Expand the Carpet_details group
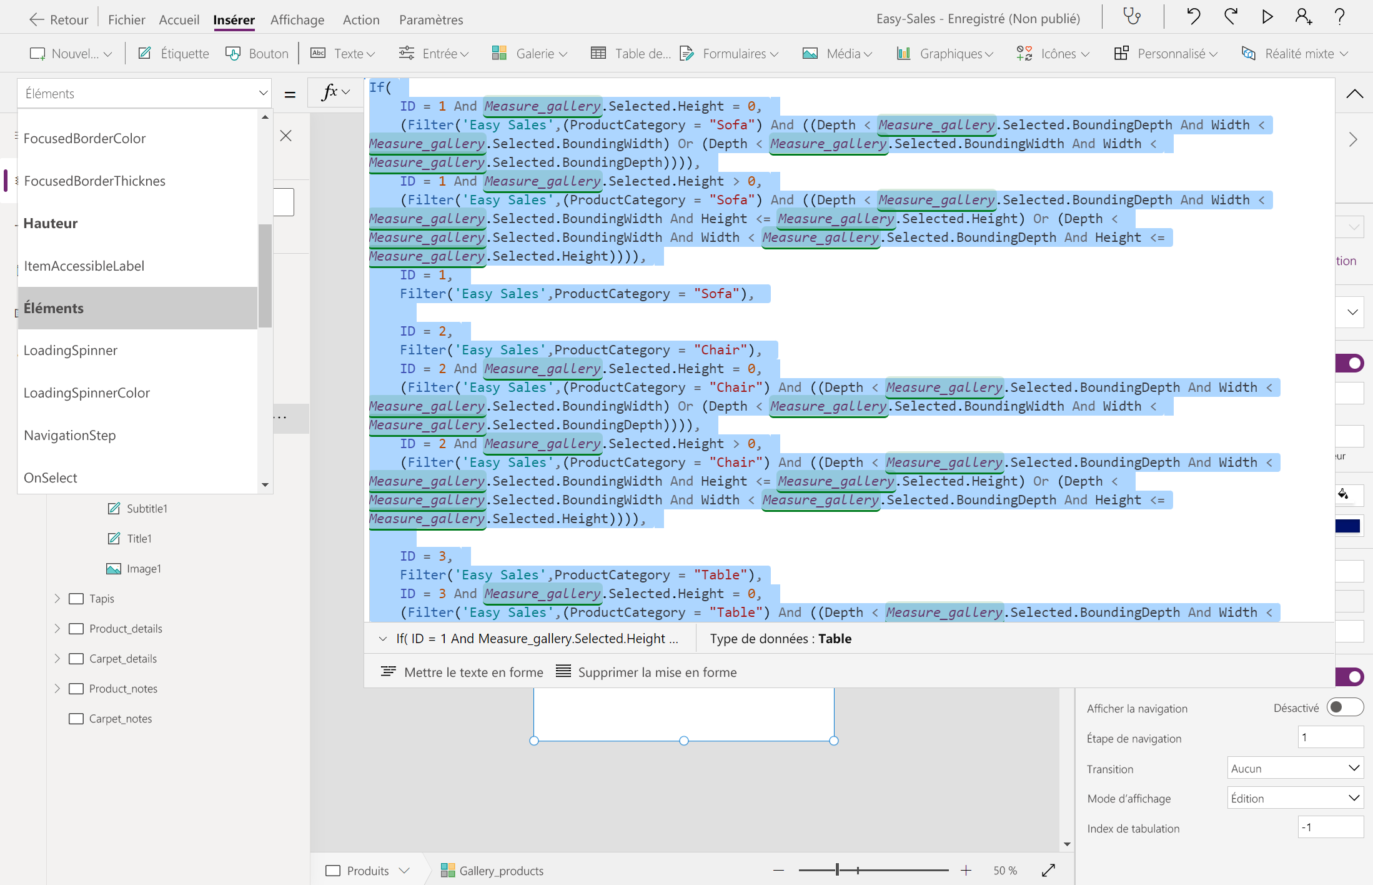The width and height of the screenshot is (1373, 885). tap(57, 658)
